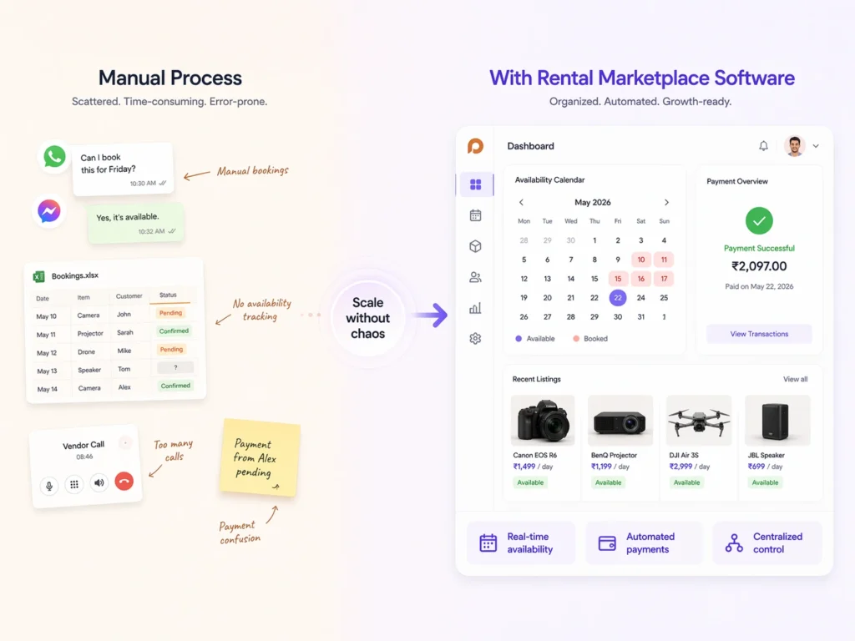855x641 pixels.
Task: Open the dashboard grid icon in sidebar
Action: pos(475,184)
